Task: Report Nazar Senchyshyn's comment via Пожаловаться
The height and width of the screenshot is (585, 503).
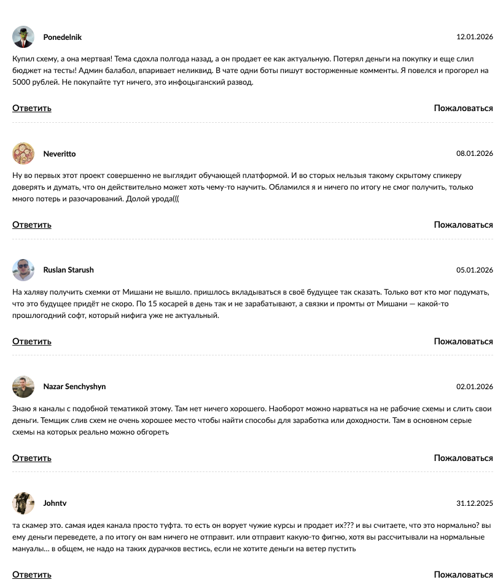Action: (x=463, y=458)
